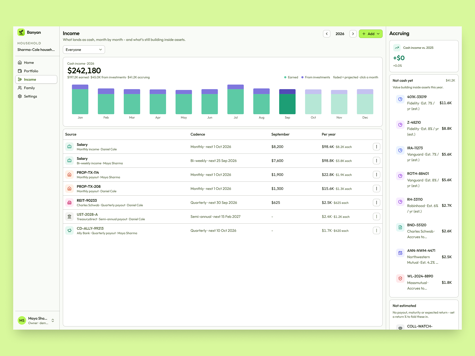Click the 401K-33019 pie chart icon
This screenshot has height=356, width=475.
(x=400, y=99)
